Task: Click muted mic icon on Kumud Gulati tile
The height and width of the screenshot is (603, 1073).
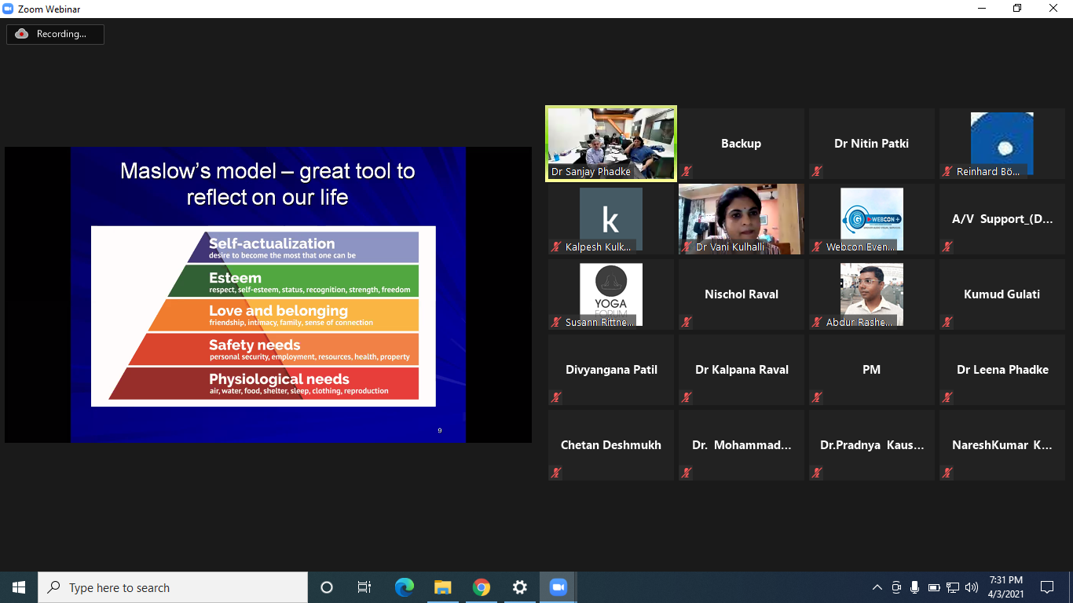Action: 948,322
